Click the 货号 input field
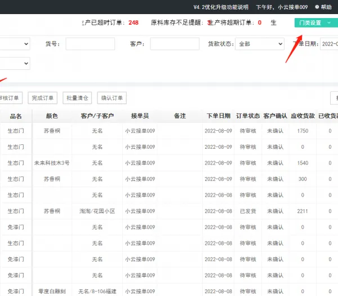Viewport: 338px width, 296px height. tap(90, 44)
